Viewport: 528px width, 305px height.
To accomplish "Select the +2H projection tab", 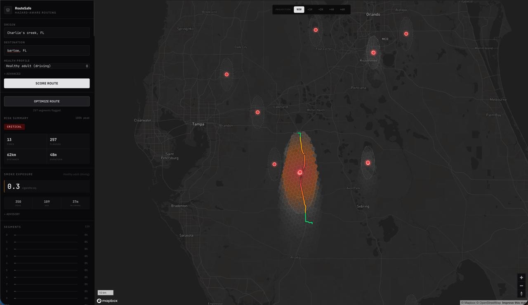I will 321,9.
